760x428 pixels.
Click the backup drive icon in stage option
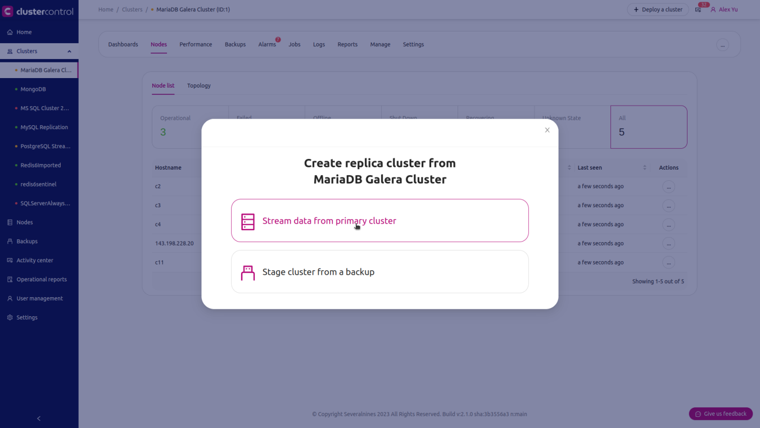[x=248, y=272]
